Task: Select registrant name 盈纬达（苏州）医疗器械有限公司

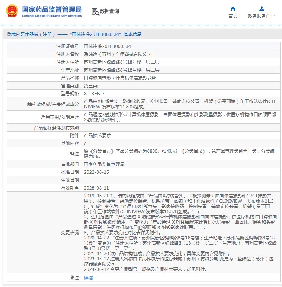Action: coord(118,54)
